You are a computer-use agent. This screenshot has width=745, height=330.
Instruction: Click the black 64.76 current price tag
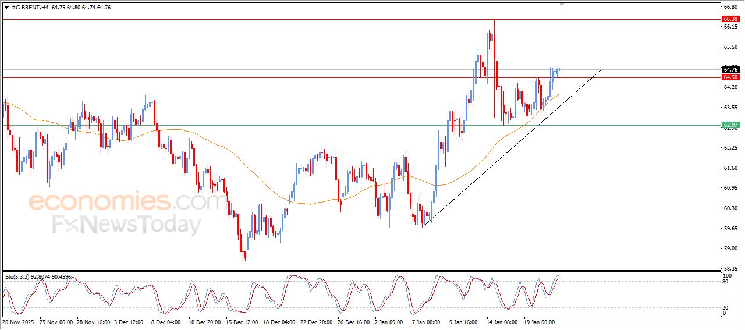(x=730, y=70)
